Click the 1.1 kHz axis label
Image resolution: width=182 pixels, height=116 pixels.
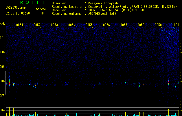[2, 38]
